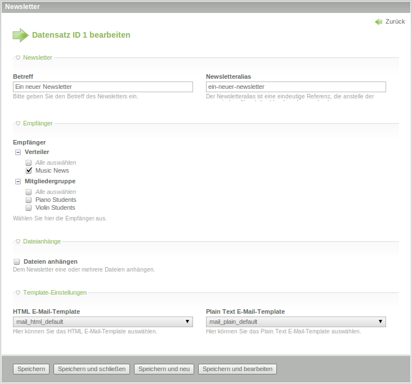412x384 pixels.
Task: Click the Betreff input field
Action: click(x=102, y=87)
